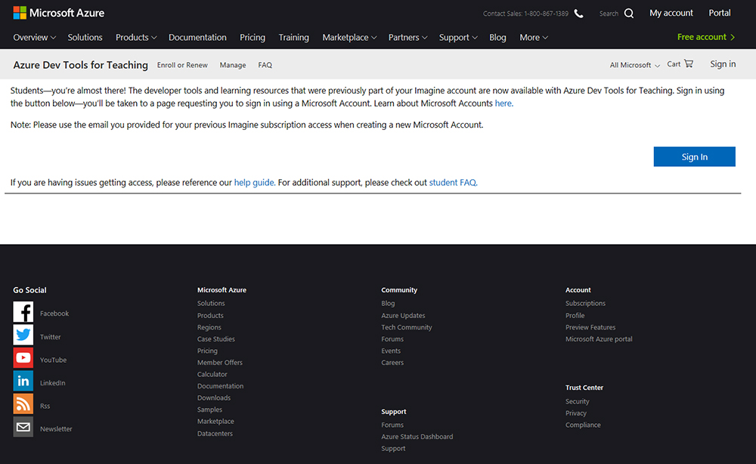This screenshot has height=464, width=756.
Task: Open the Twitter bird icon
Action: 23,335
